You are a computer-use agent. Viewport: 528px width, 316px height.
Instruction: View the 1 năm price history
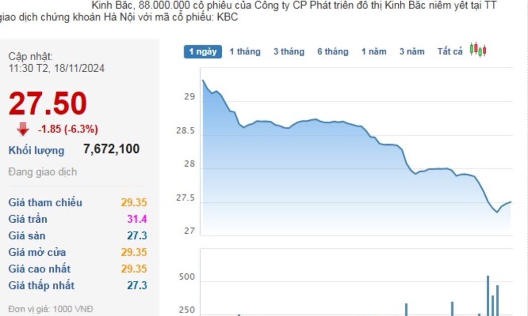click(374, 52)
